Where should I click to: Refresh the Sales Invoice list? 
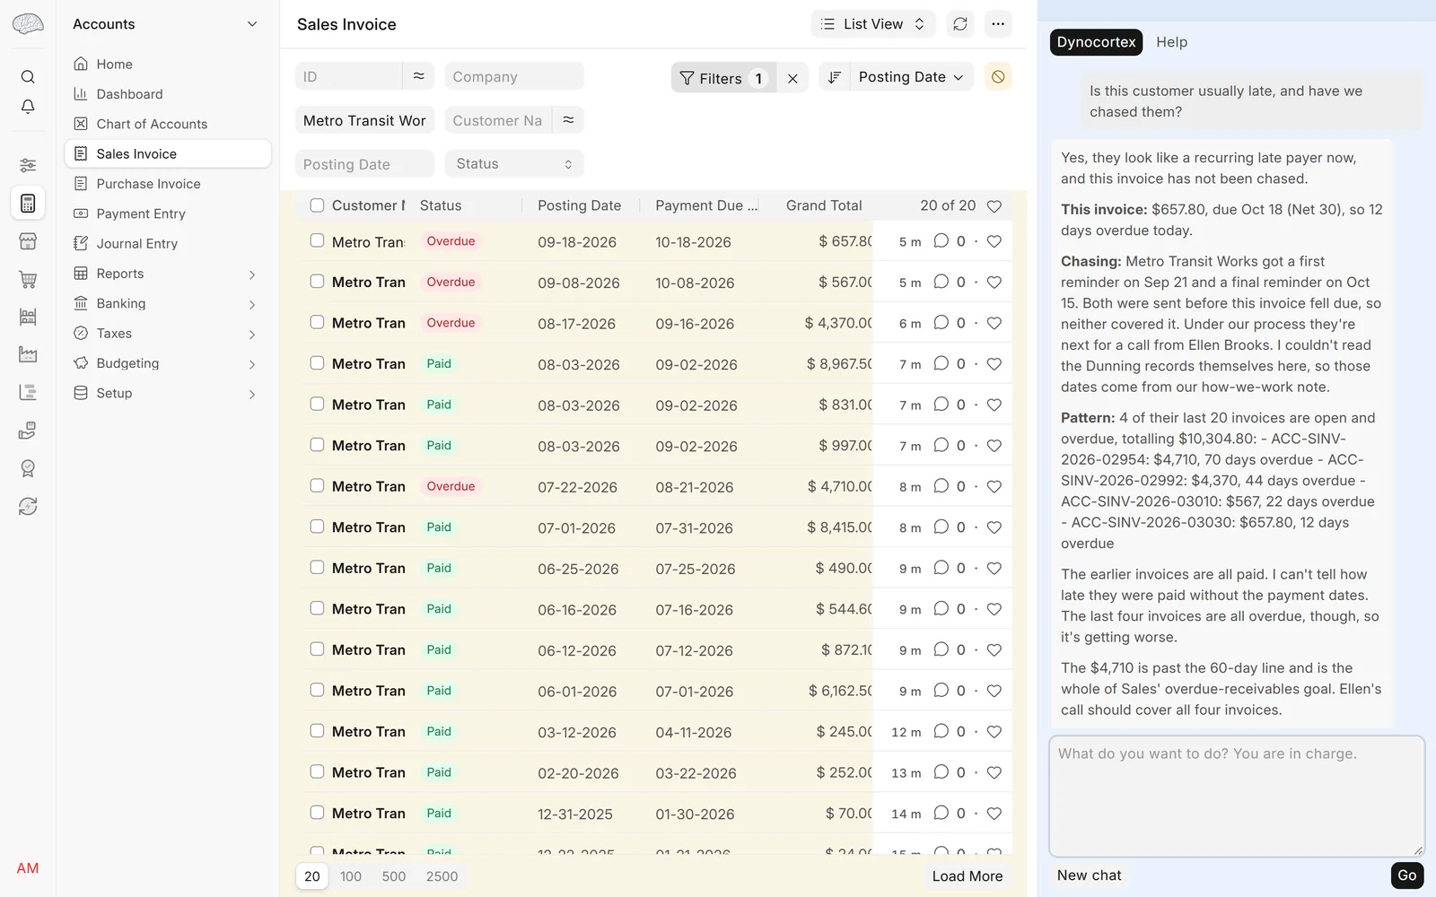pyautogui.click(x=960, y=24)
